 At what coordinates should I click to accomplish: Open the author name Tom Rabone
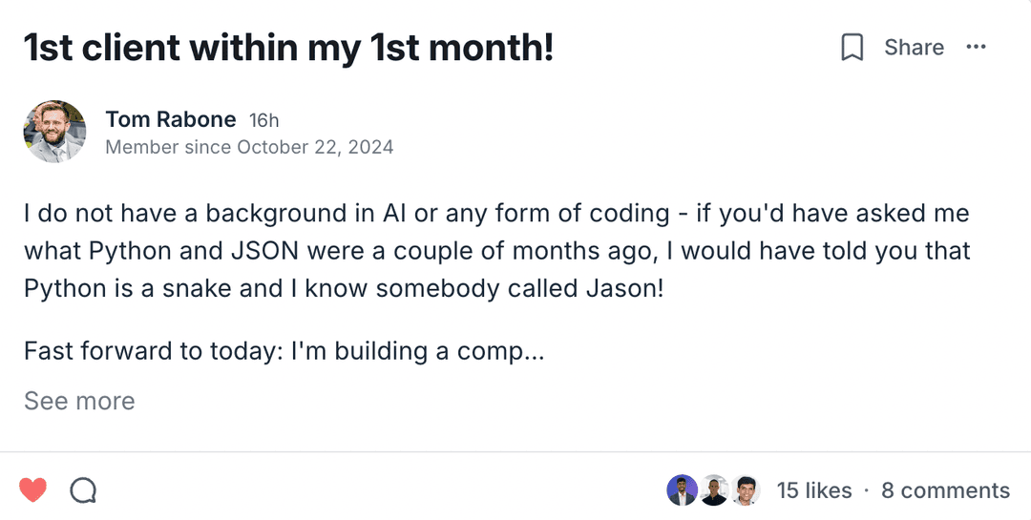[170, 119]
